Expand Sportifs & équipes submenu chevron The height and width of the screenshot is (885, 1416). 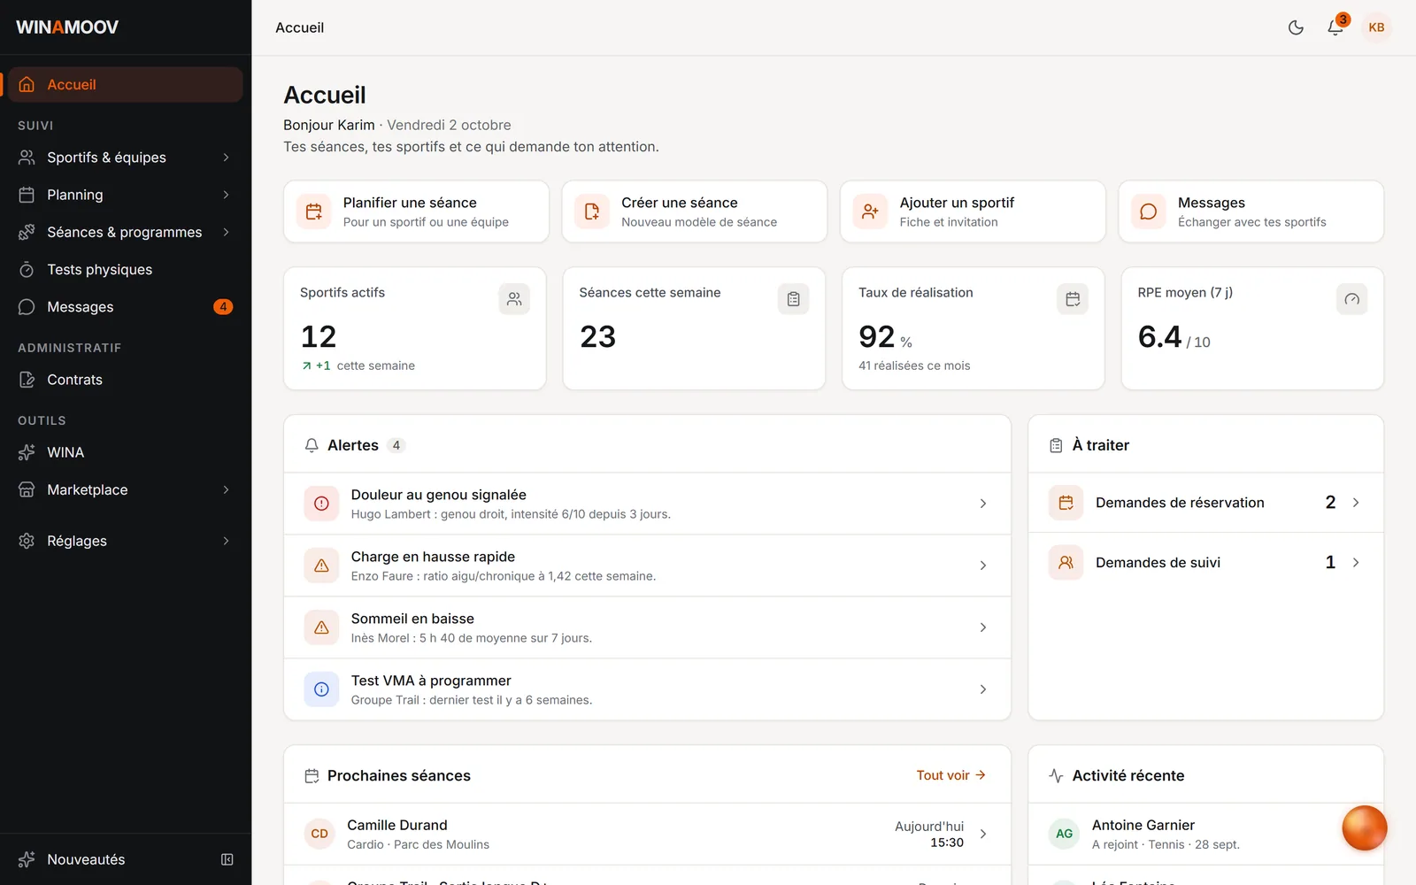click(227, 158)
